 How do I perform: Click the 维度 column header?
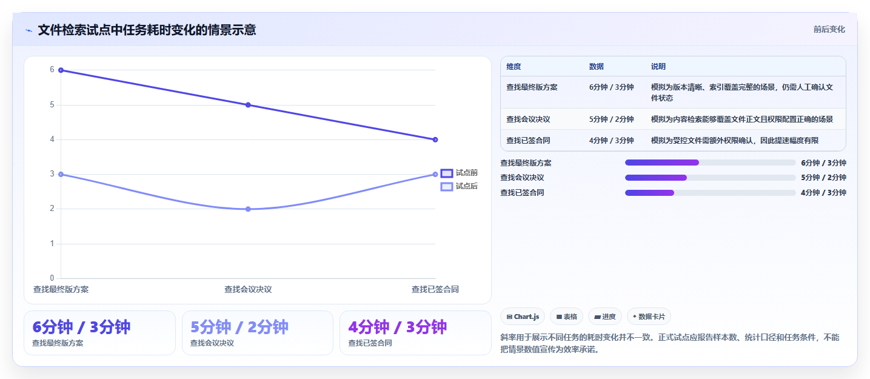(514, 67)
